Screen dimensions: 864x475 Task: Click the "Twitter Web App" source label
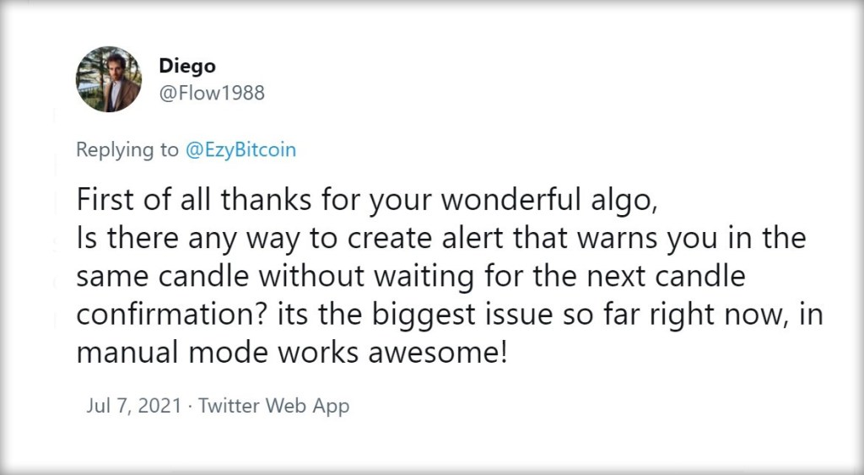pos(273,406)
